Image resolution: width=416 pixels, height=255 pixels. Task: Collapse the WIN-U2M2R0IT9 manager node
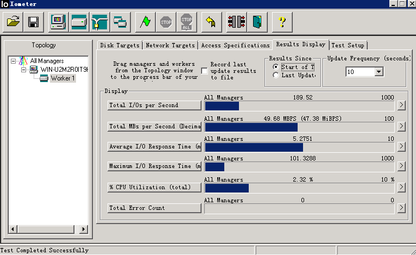[x=23, y=70]
